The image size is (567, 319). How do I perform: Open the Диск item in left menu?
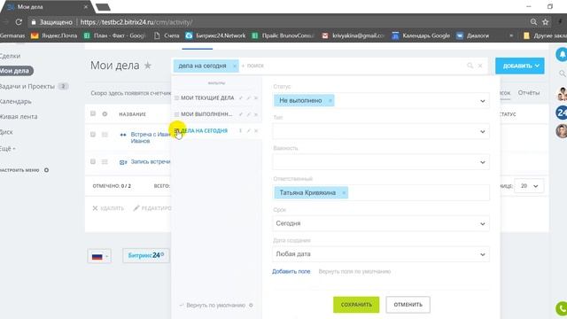pos(6,132)
